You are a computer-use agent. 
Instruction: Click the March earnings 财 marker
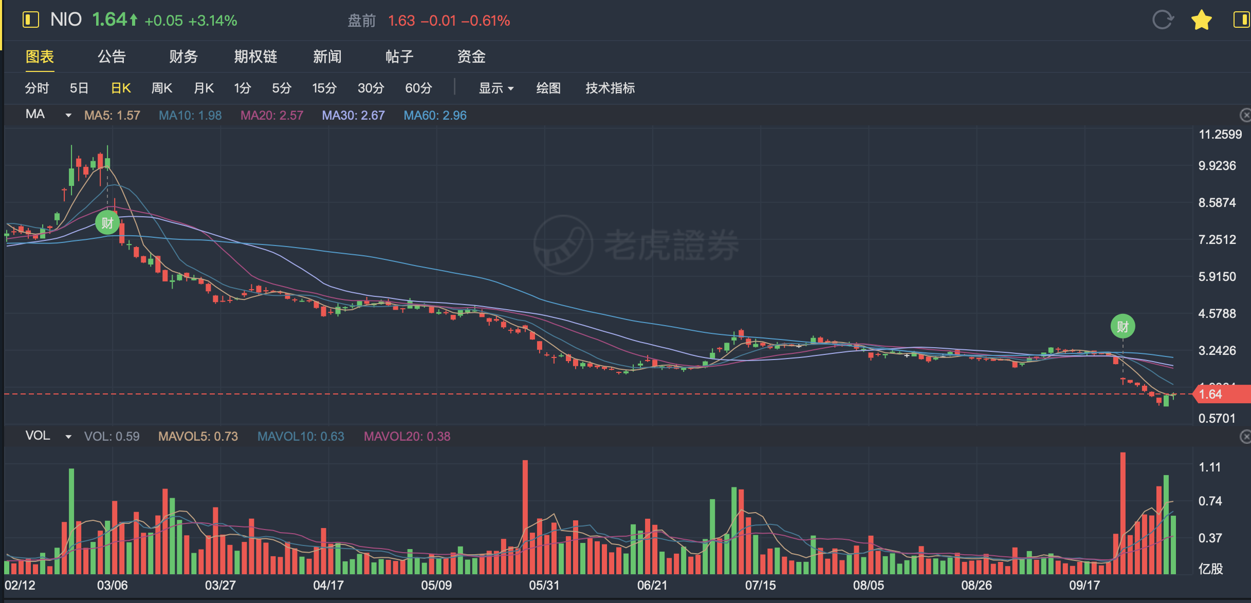pyautogui.click(x=107, y=223)
